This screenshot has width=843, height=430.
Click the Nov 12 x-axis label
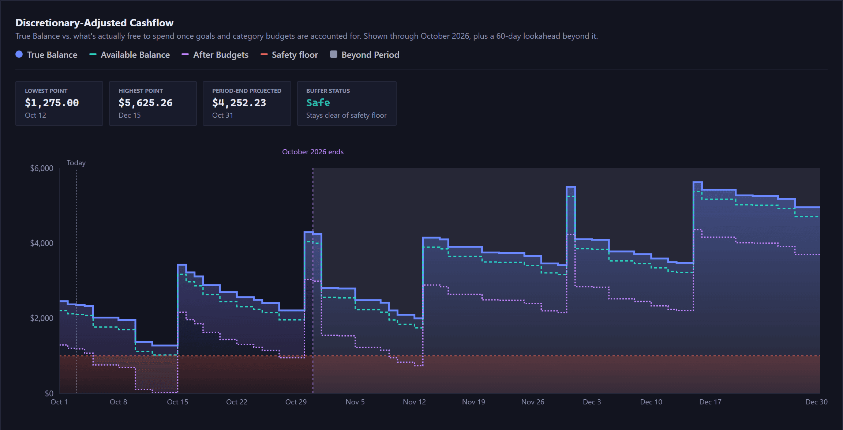coord(415,402)
